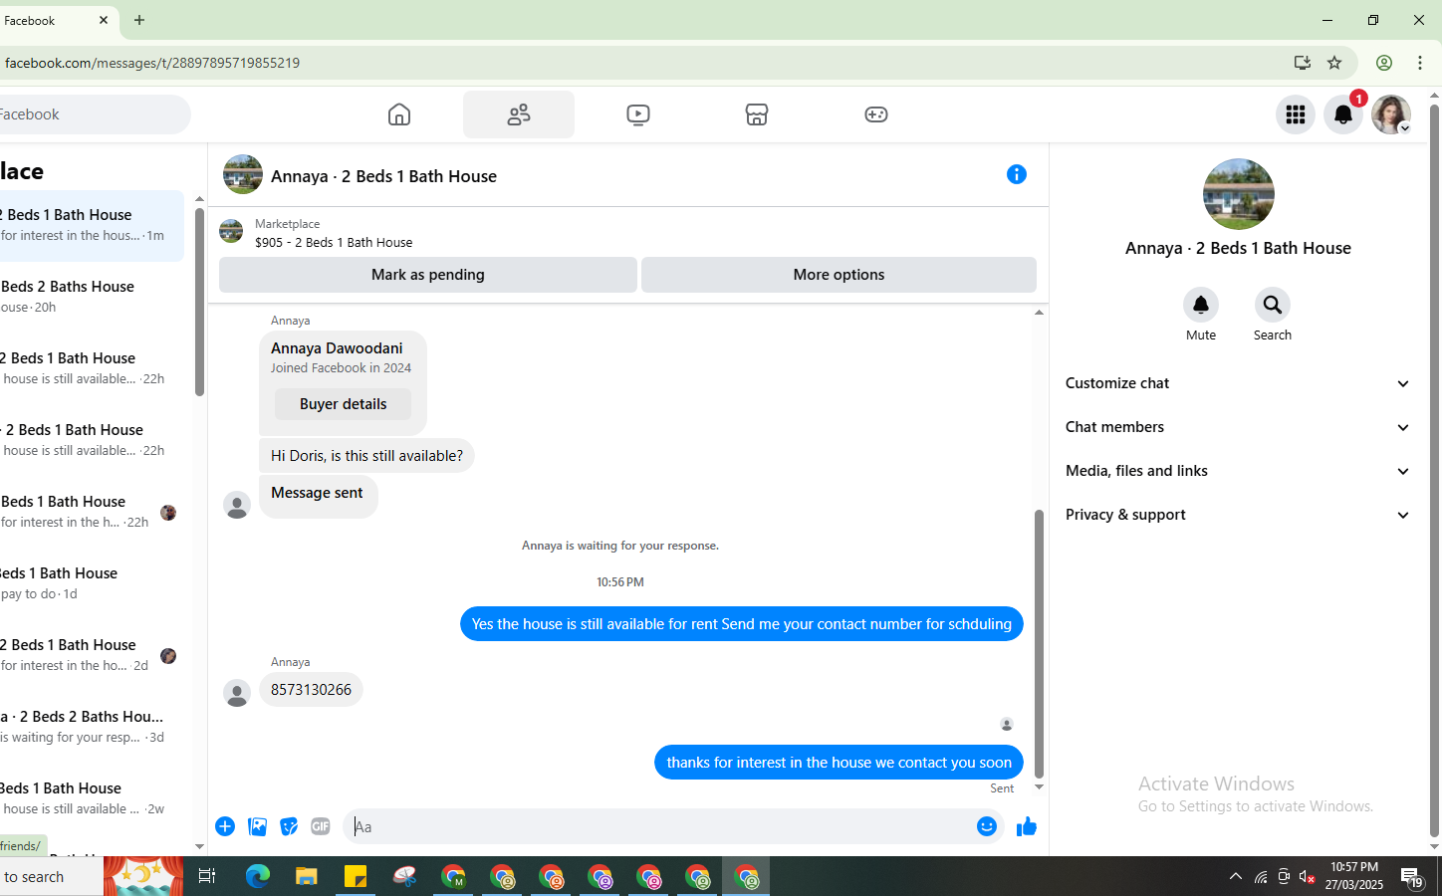Attach a photo using the image icon
Viewport: 1442px width, 896px height.
pos(257,826)
